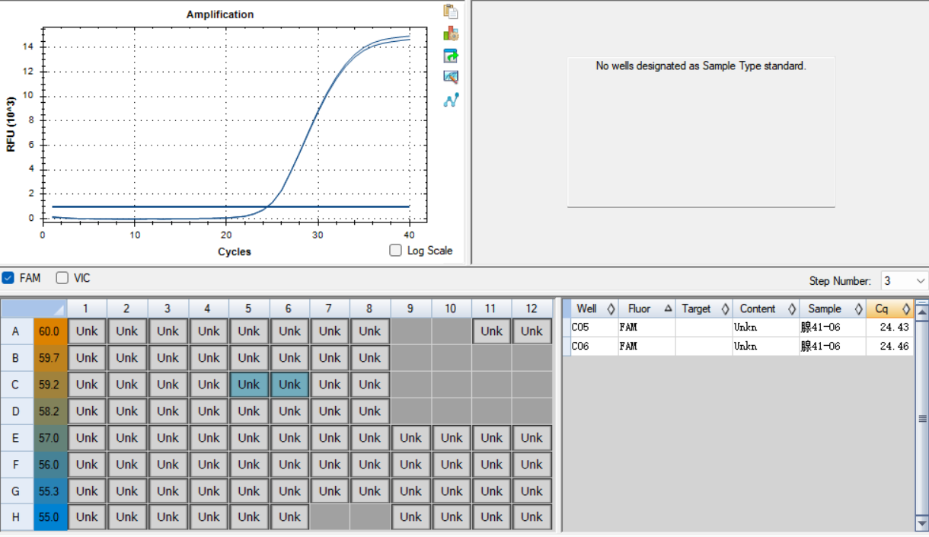Open the chart settings bar-graph gear icon

451,34
